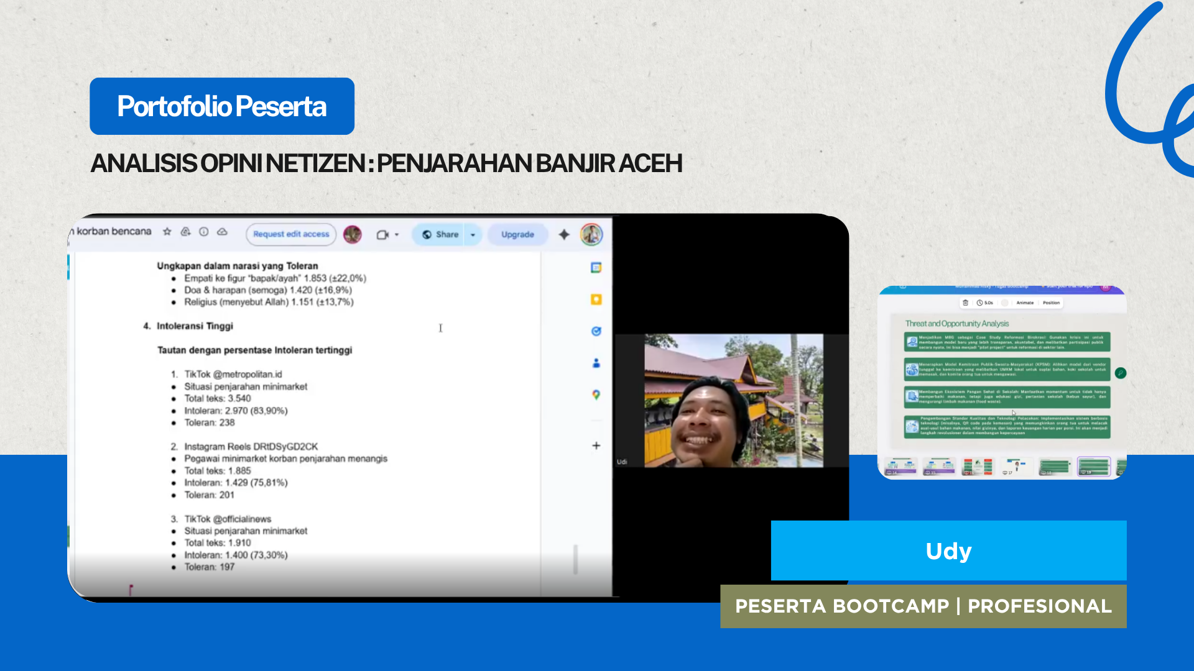Start a call with the camera icon
Image resolution: width=1194 pixels, height=671 pixels.
(382, 235)
